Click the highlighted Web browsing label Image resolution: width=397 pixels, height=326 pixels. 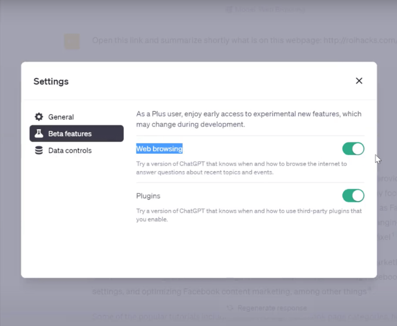point(159,149)
